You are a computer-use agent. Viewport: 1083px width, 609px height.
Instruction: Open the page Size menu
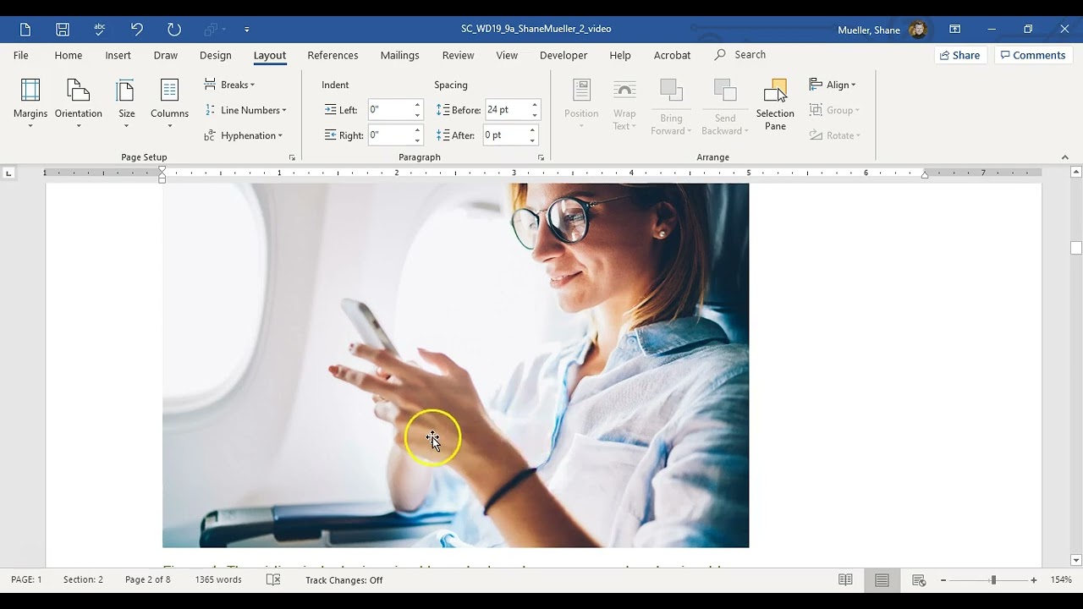[127, 104]
